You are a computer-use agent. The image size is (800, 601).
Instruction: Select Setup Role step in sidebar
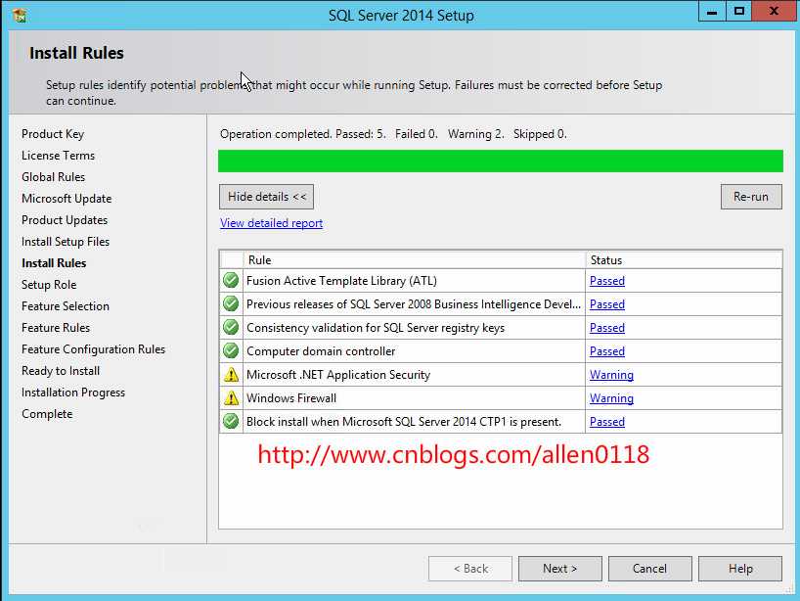pos(49,285)
